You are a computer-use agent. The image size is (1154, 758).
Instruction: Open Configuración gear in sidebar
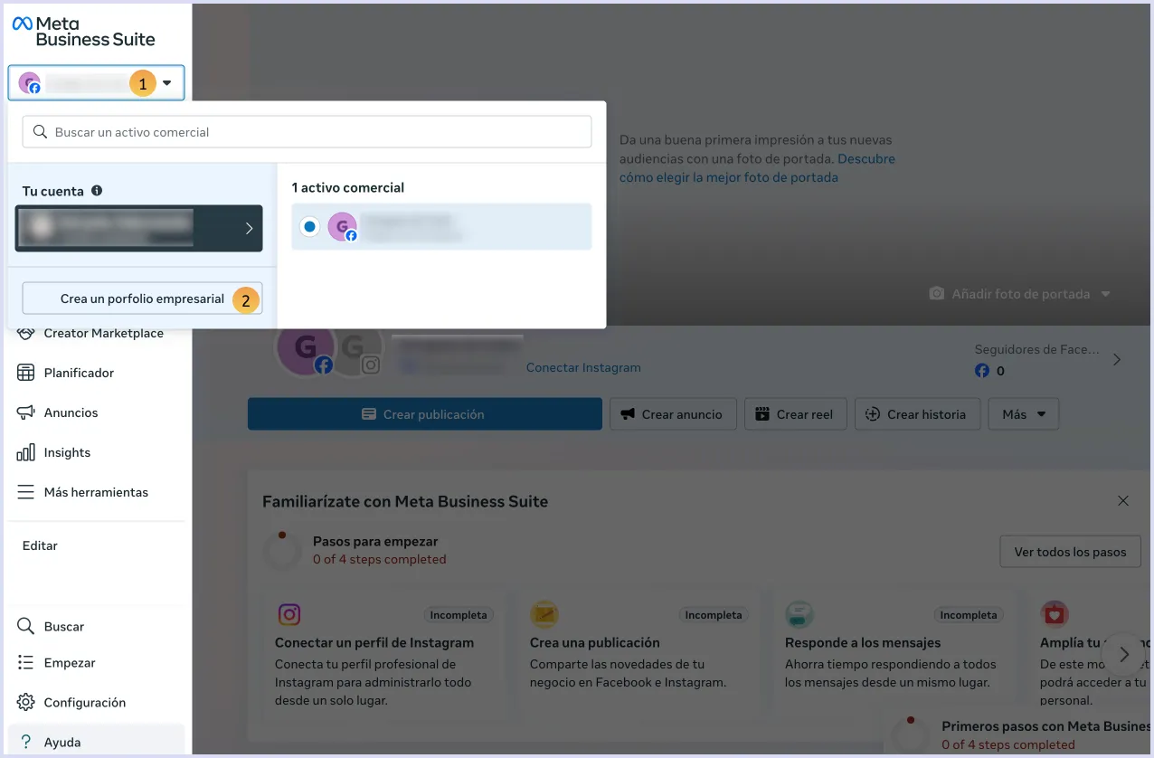tap(26, 702)
